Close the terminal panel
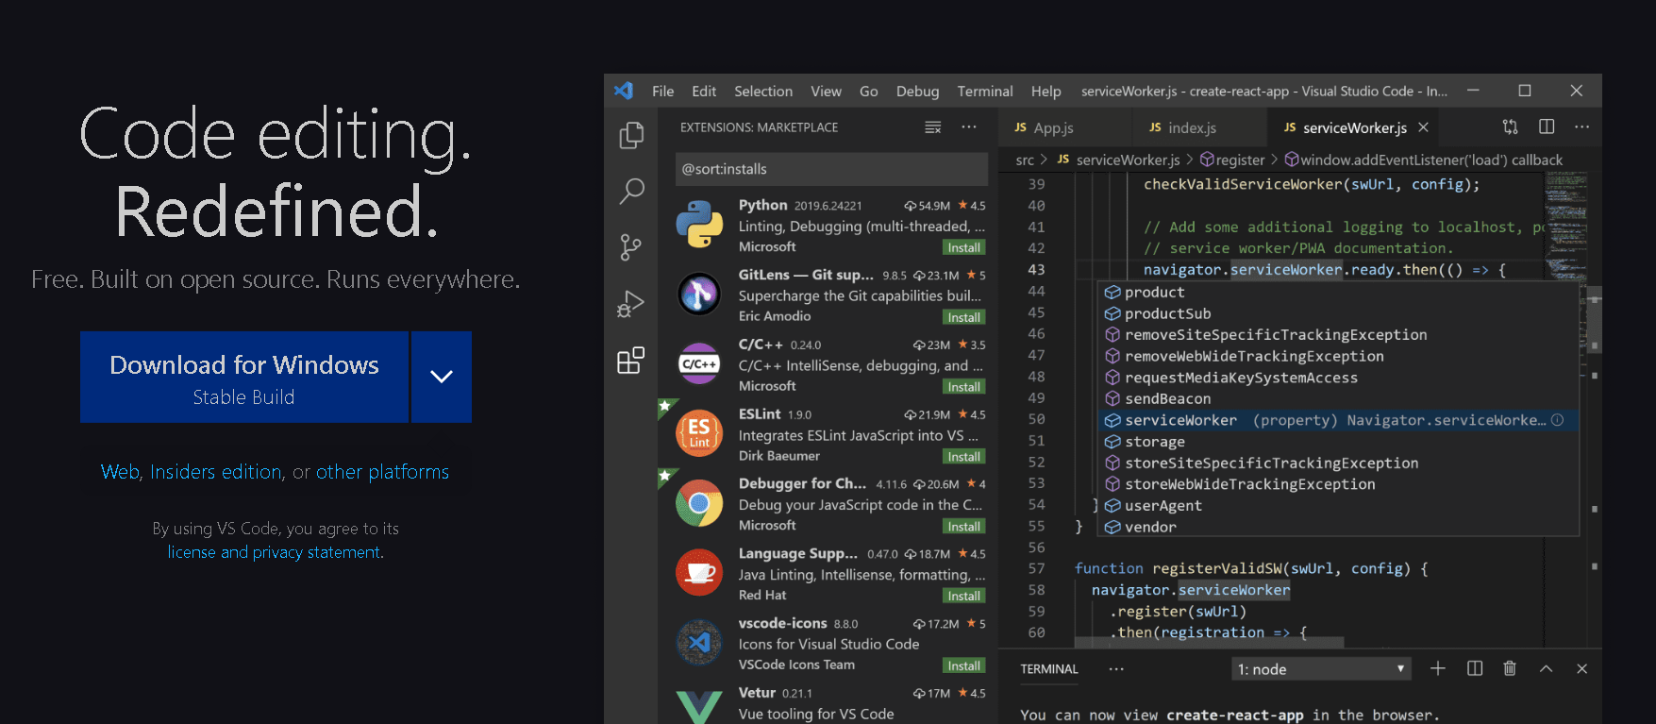The width and height of the screenshot is (1656, 724). [x=1582, y=668]
